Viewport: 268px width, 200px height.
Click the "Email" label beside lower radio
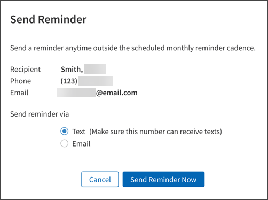coord(81,144)
